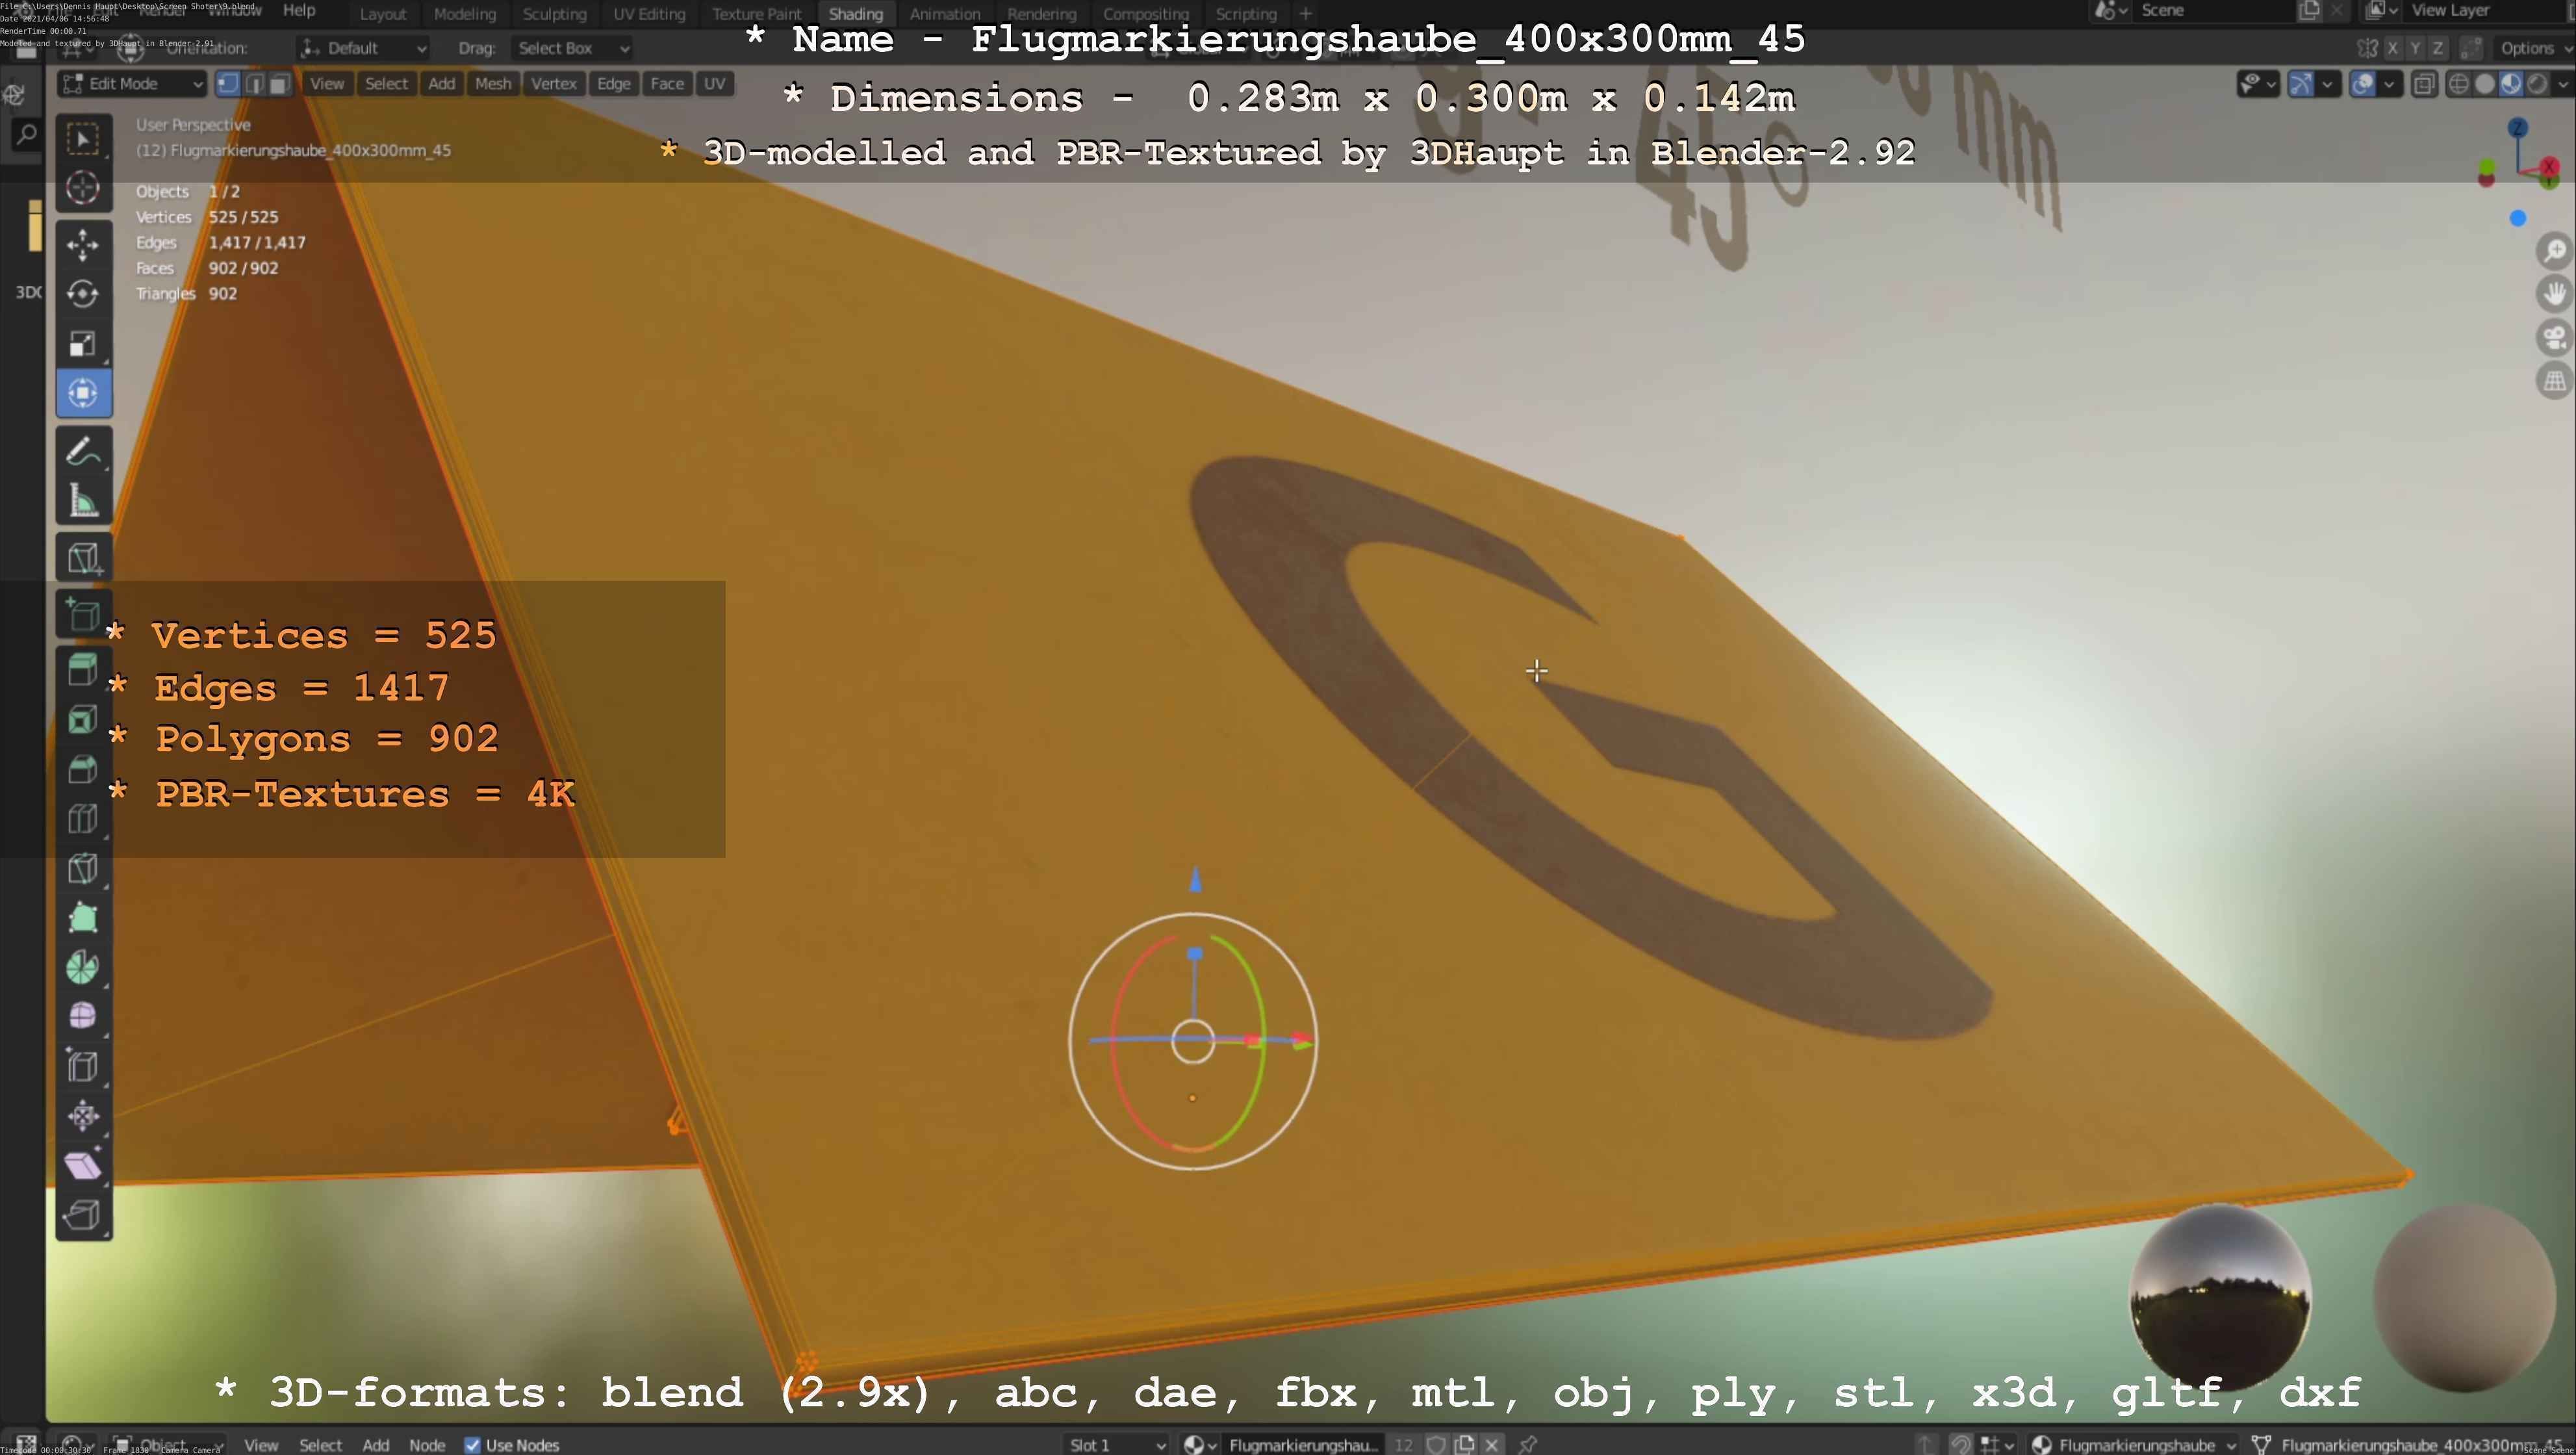Image resolution: width=2576 pixels, height=1455 pixels.
Task: Open the Node menu in shader editor
Action: [427, 1445]
